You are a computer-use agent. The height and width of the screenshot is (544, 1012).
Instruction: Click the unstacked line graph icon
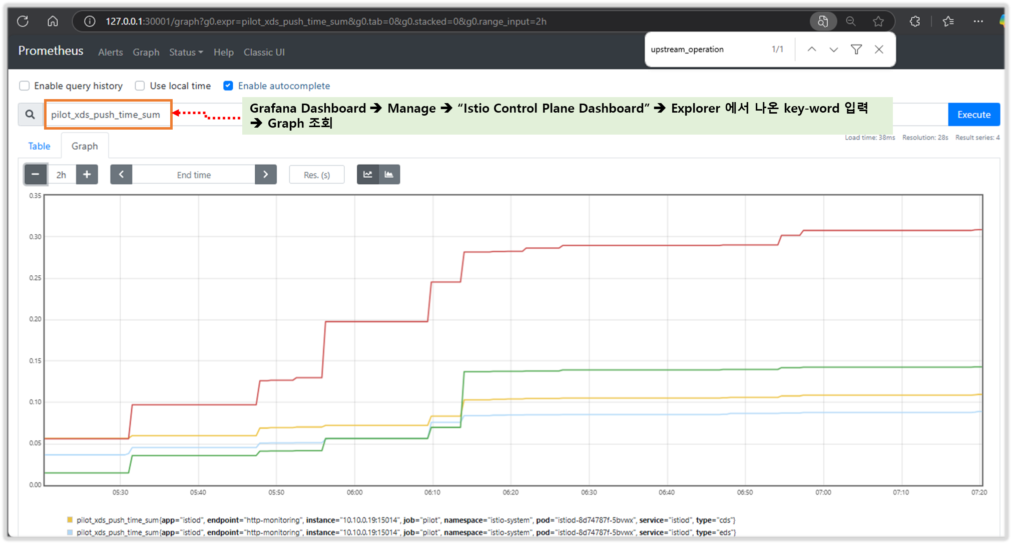[367, 175]
